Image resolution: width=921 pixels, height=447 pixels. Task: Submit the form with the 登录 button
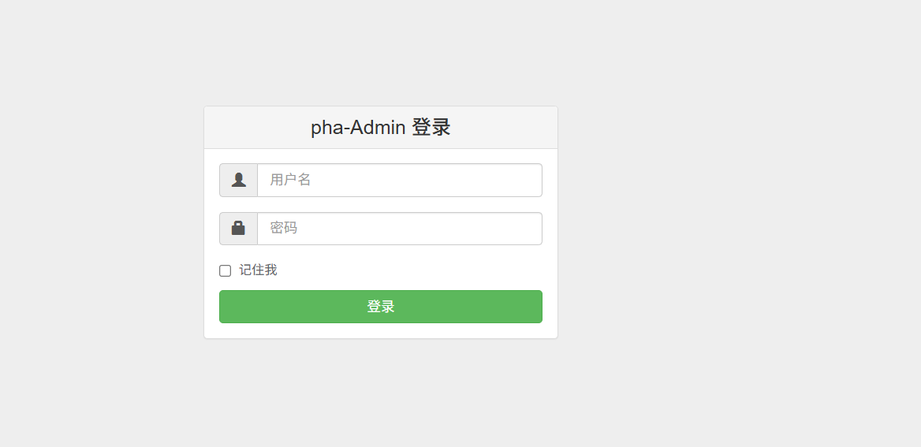coord(381,307)
